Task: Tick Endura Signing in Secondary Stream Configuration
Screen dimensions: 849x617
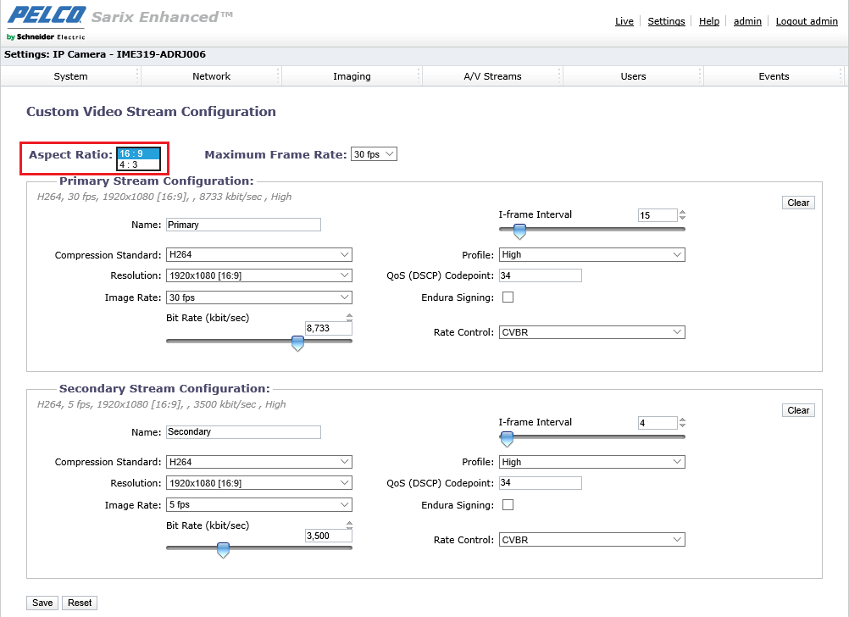Action: pos(508,505)
